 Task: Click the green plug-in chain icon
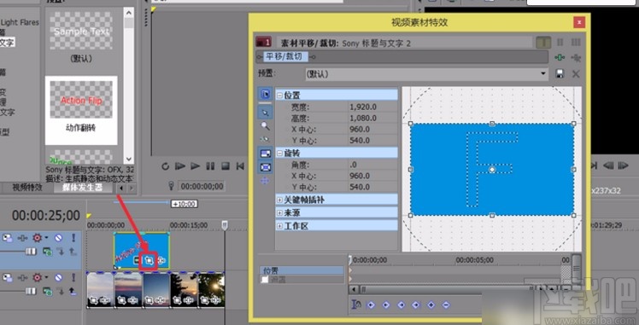tap(560, 57)
